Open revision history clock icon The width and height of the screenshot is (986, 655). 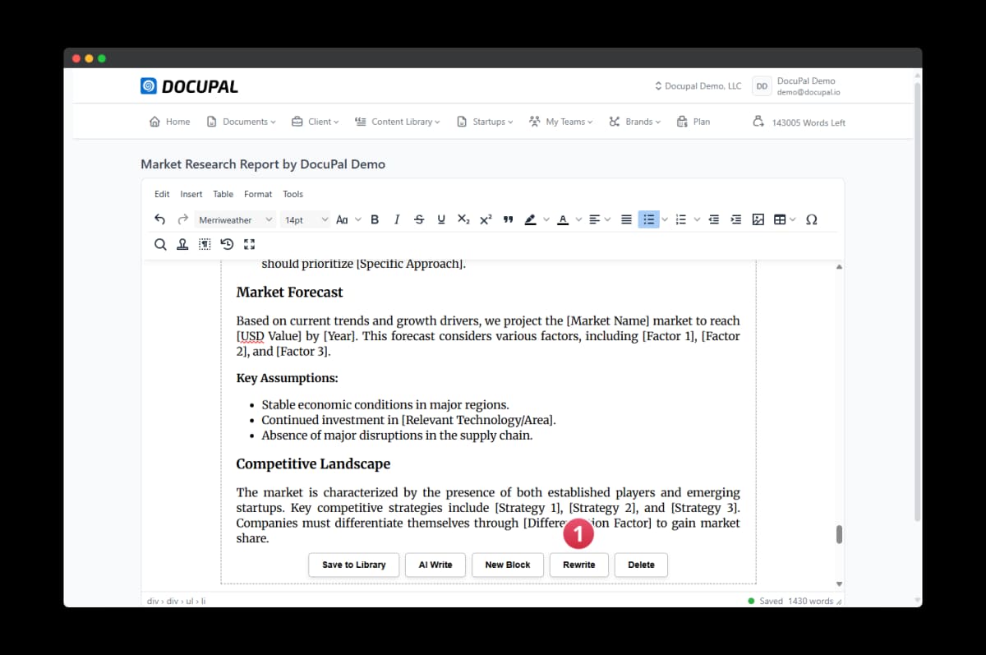227,244
